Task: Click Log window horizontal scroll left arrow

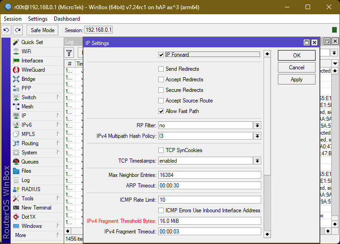Action: pyautogui.click(x=68, y=231)
